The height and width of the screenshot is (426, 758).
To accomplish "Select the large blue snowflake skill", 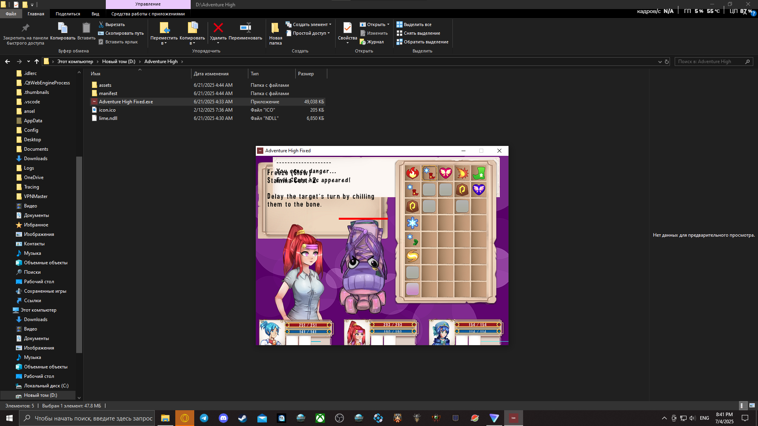I will tap(412, 223).
